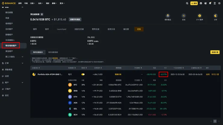This screenshot has width=223, height=125.
Task: Open the search icon in the top bar
Action: [x=187, y=3]
